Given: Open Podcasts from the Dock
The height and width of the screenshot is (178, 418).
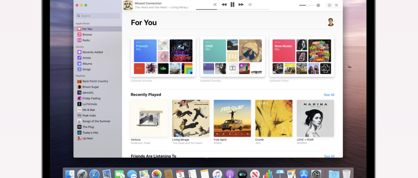Looking at the screenshot, I should 230,174.
